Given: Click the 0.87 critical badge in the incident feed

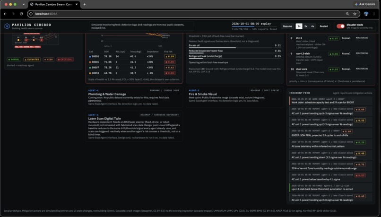Looking at the screenshot, I should click(x=360, y=175).
